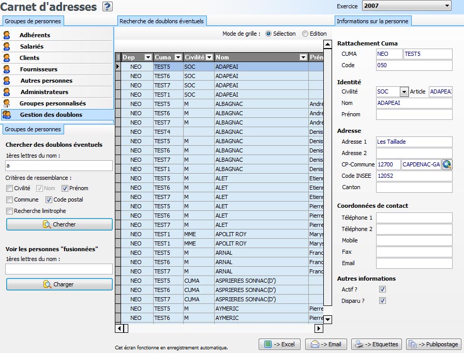Click the grid scroll left arrow

119,328
